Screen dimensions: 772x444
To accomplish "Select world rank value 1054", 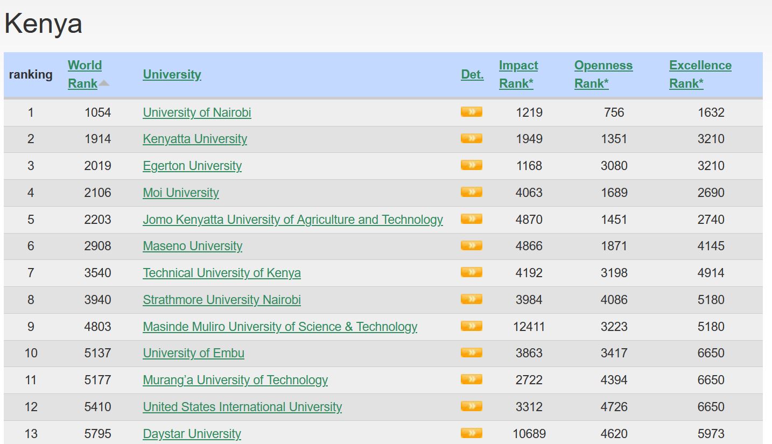I will tap(97, 112).
